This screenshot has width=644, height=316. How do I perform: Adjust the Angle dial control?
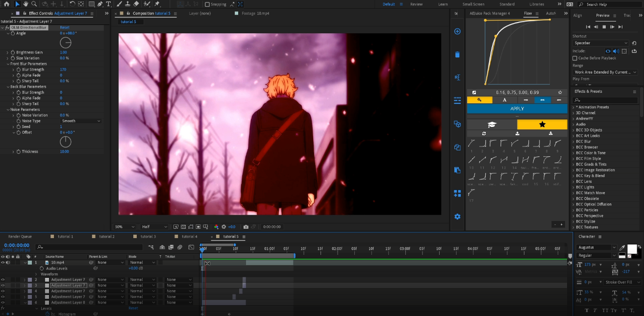point(66,43)
